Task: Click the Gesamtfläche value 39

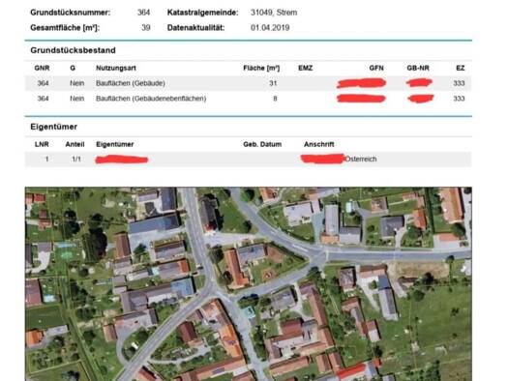Action: (x=146, y=28)
